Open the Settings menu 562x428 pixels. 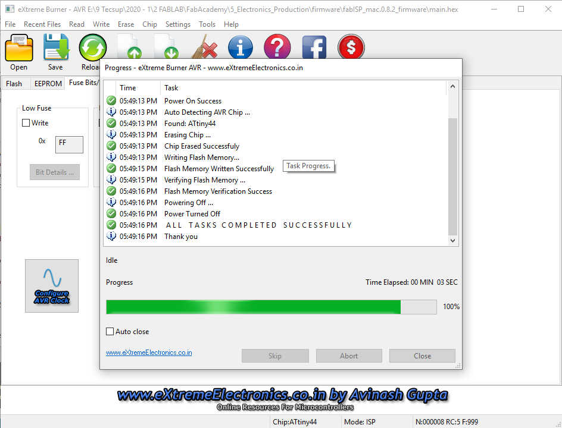[x=178, y=24]
